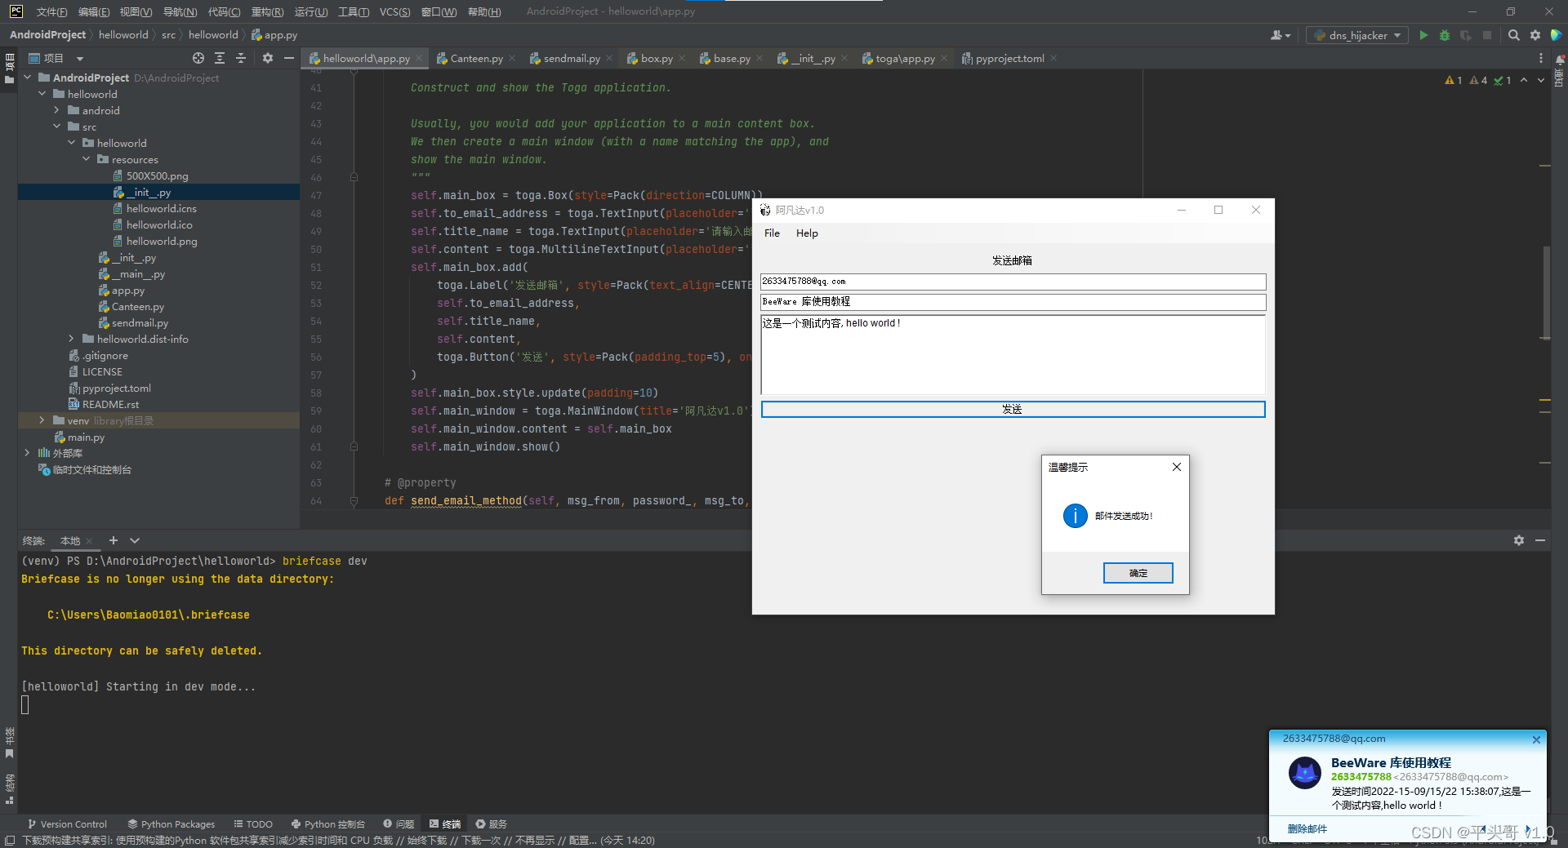The width and height of the screenshot is (1568, 848).
Task: Open editor tabs more options menu
Action: [1541, 58]
